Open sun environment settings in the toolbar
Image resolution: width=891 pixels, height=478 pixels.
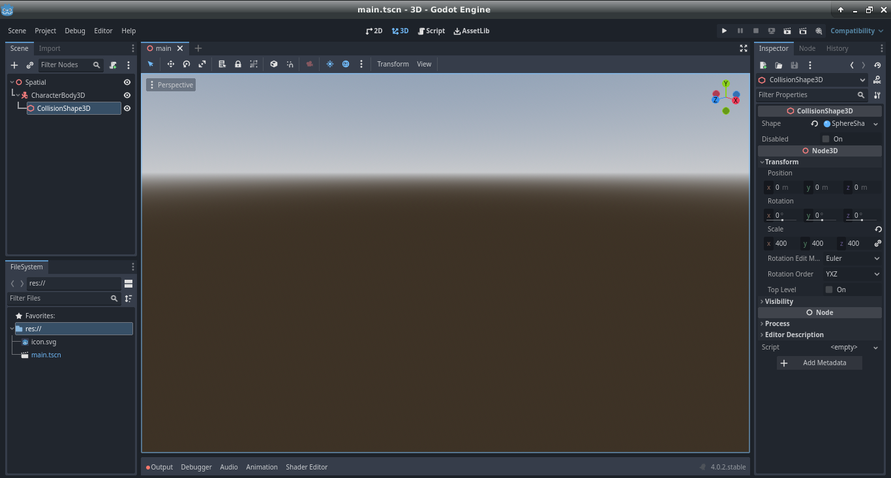[330, 64]
